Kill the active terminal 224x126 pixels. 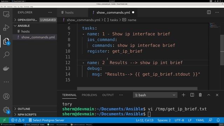tap(200, 95)
